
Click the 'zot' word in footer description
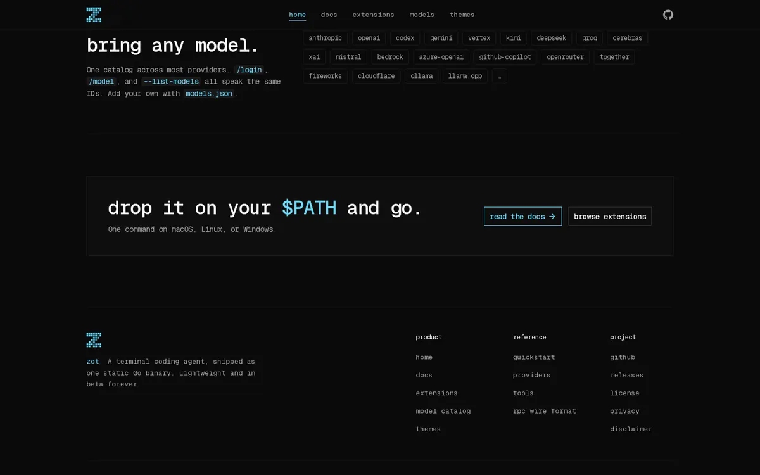click(x=93, y=362)
